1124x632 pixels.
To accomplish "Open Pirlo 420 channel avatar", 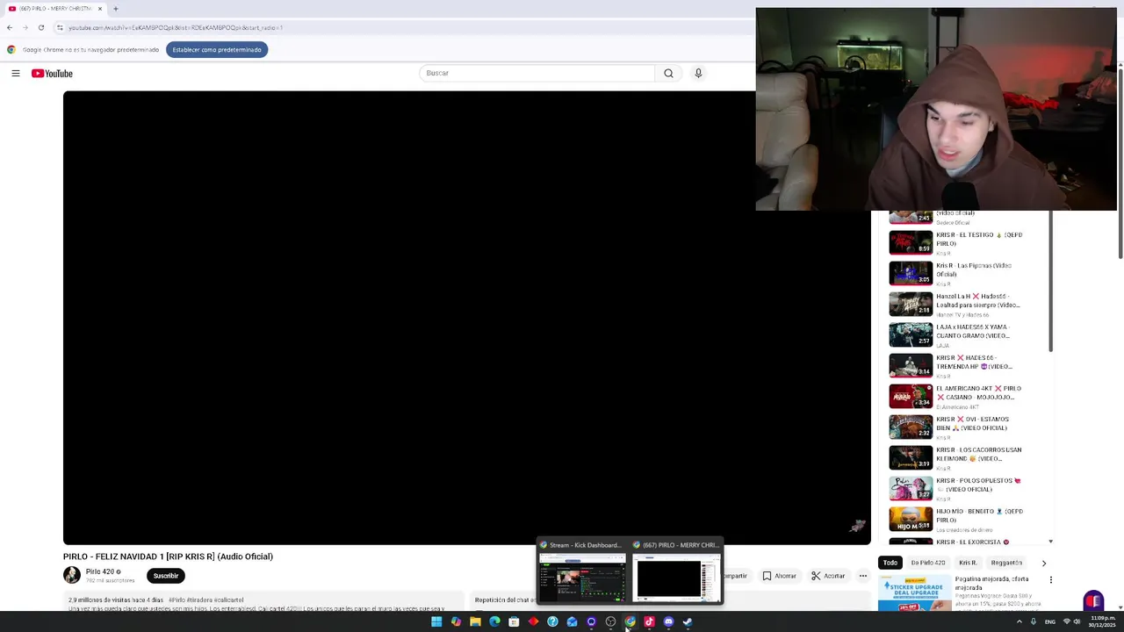I will (x=72, y=576).
